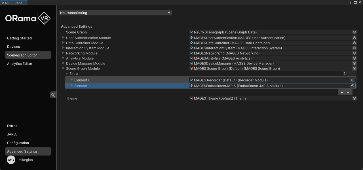Expand User Authentication Module

pos(64,37)
